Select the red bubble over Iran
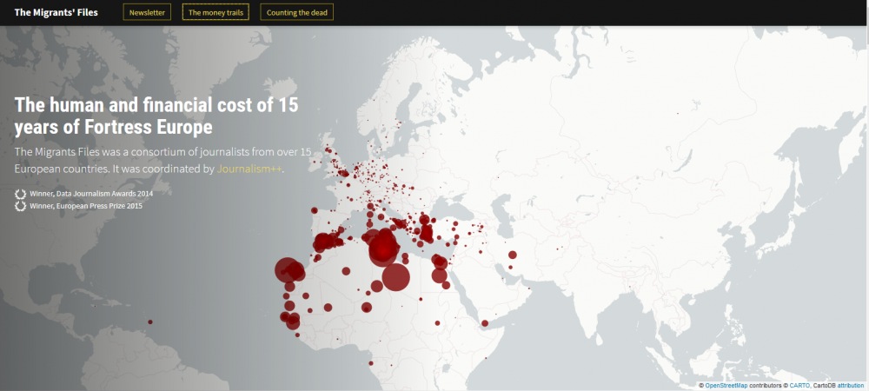 point(512,255)
